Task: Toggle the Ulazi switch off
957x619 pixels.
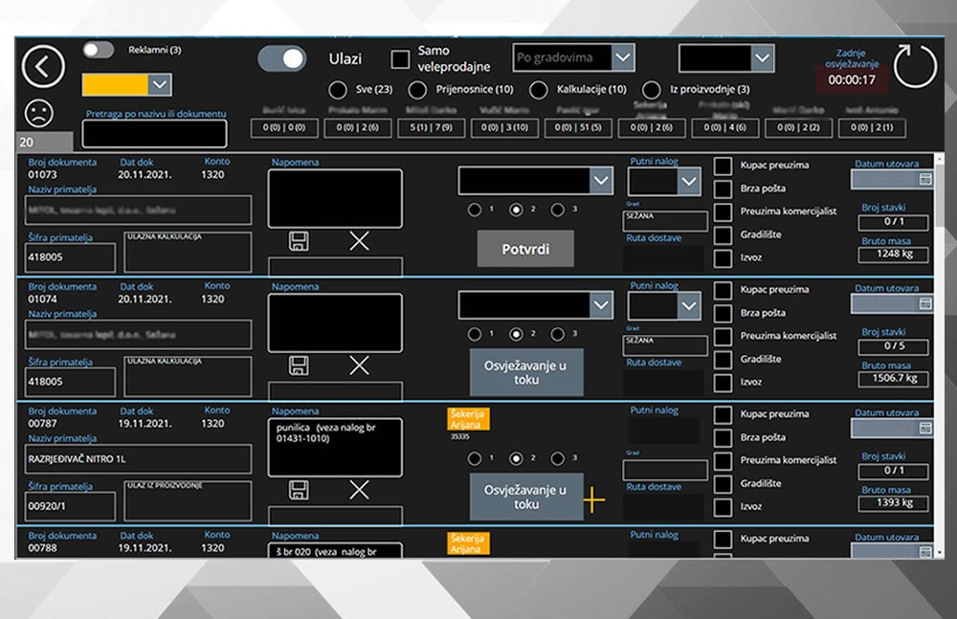Action: 281,58
